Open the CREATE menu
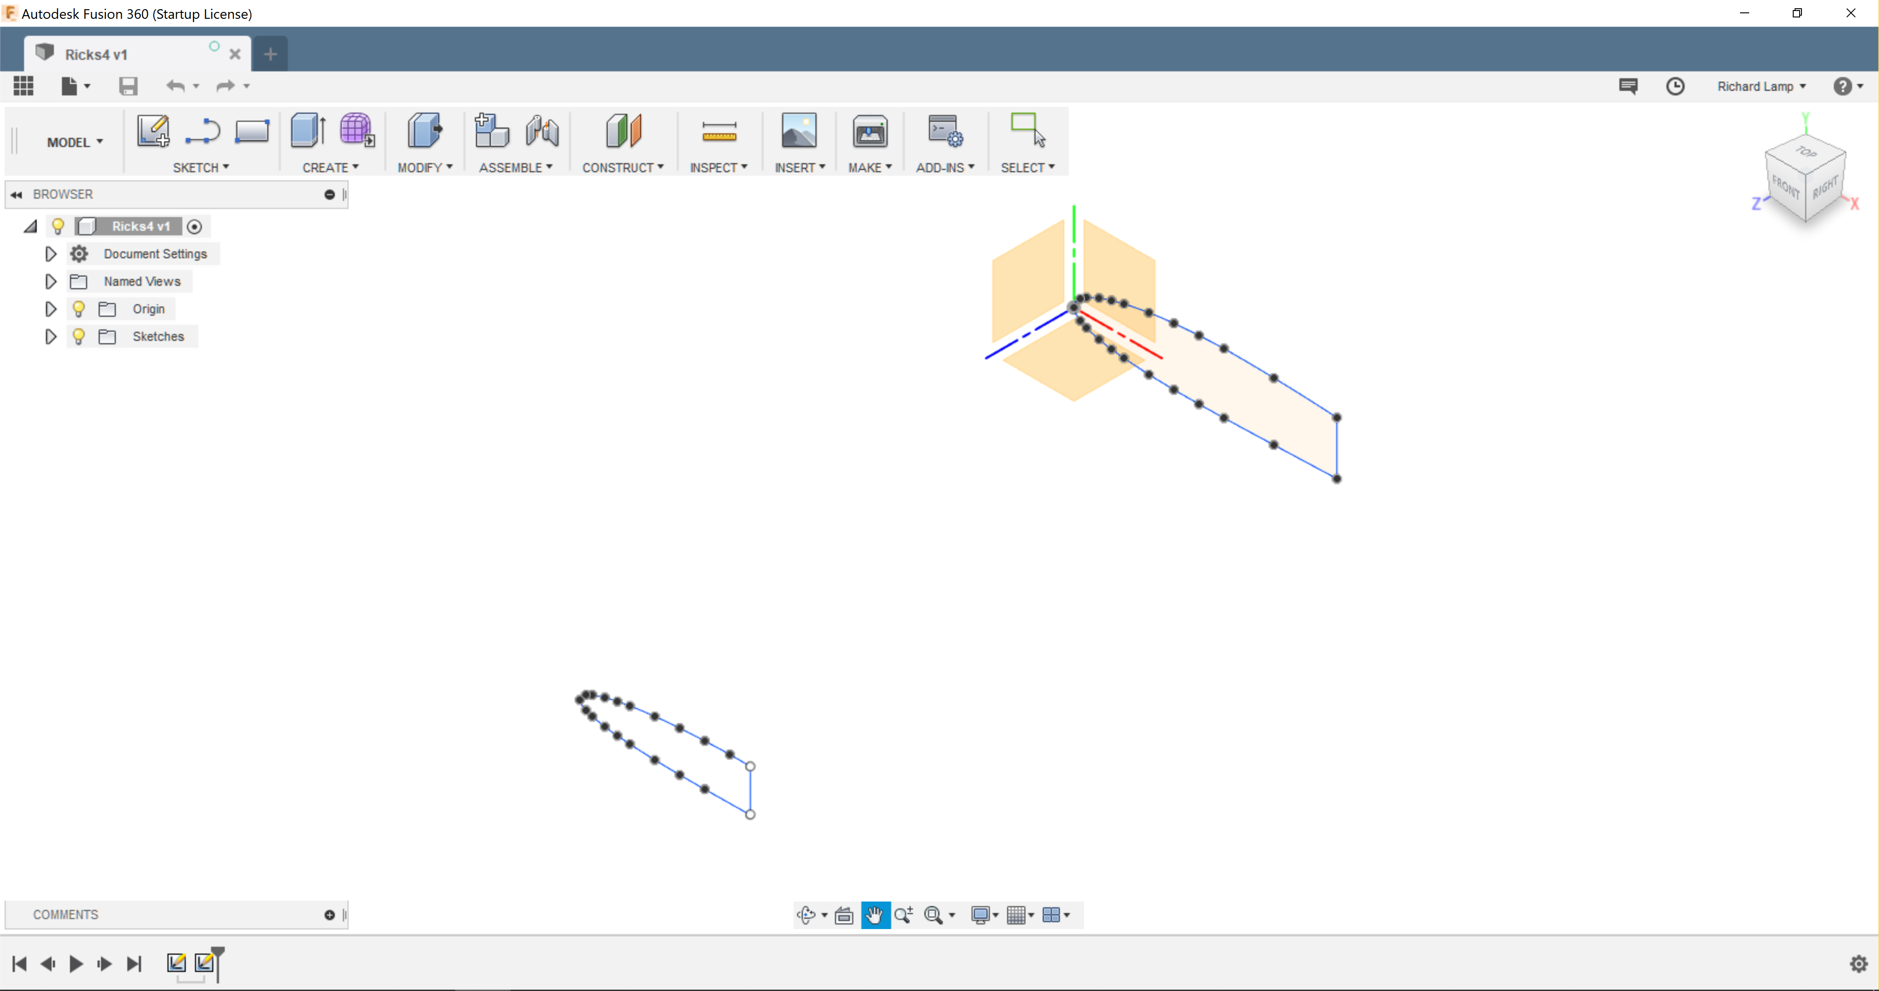The width and height of the screenshot is (1879, 991). [330, 168]
